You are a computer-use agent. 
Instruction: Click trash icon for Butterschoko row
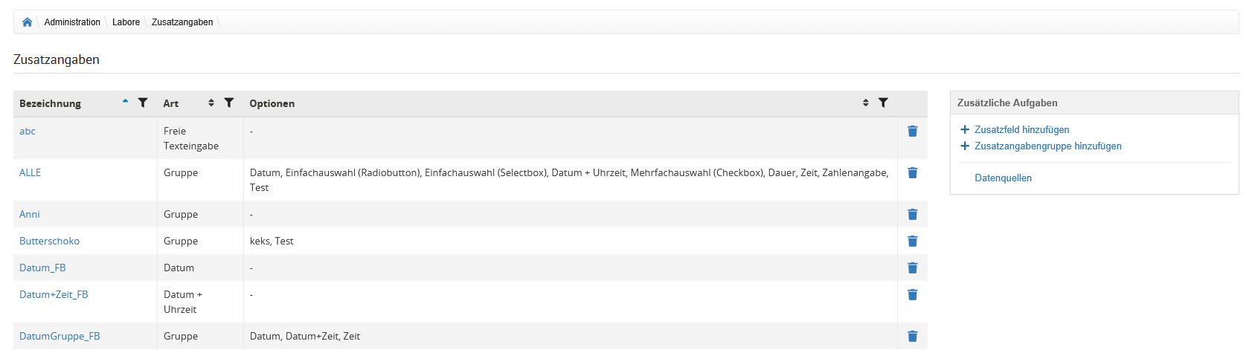(x=912, y=242)
